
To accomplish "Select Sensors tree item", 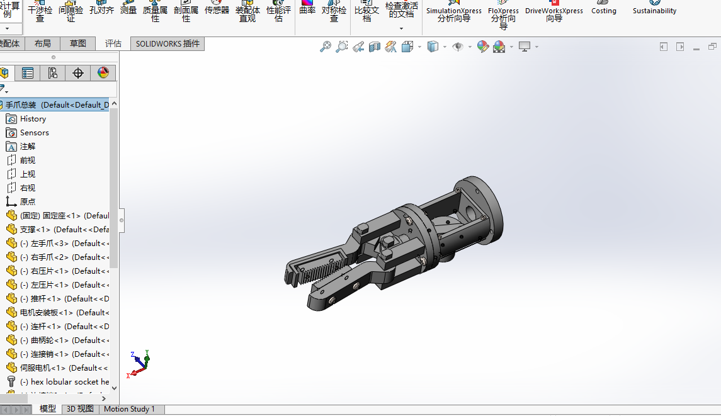I will [x=34, y=132].
